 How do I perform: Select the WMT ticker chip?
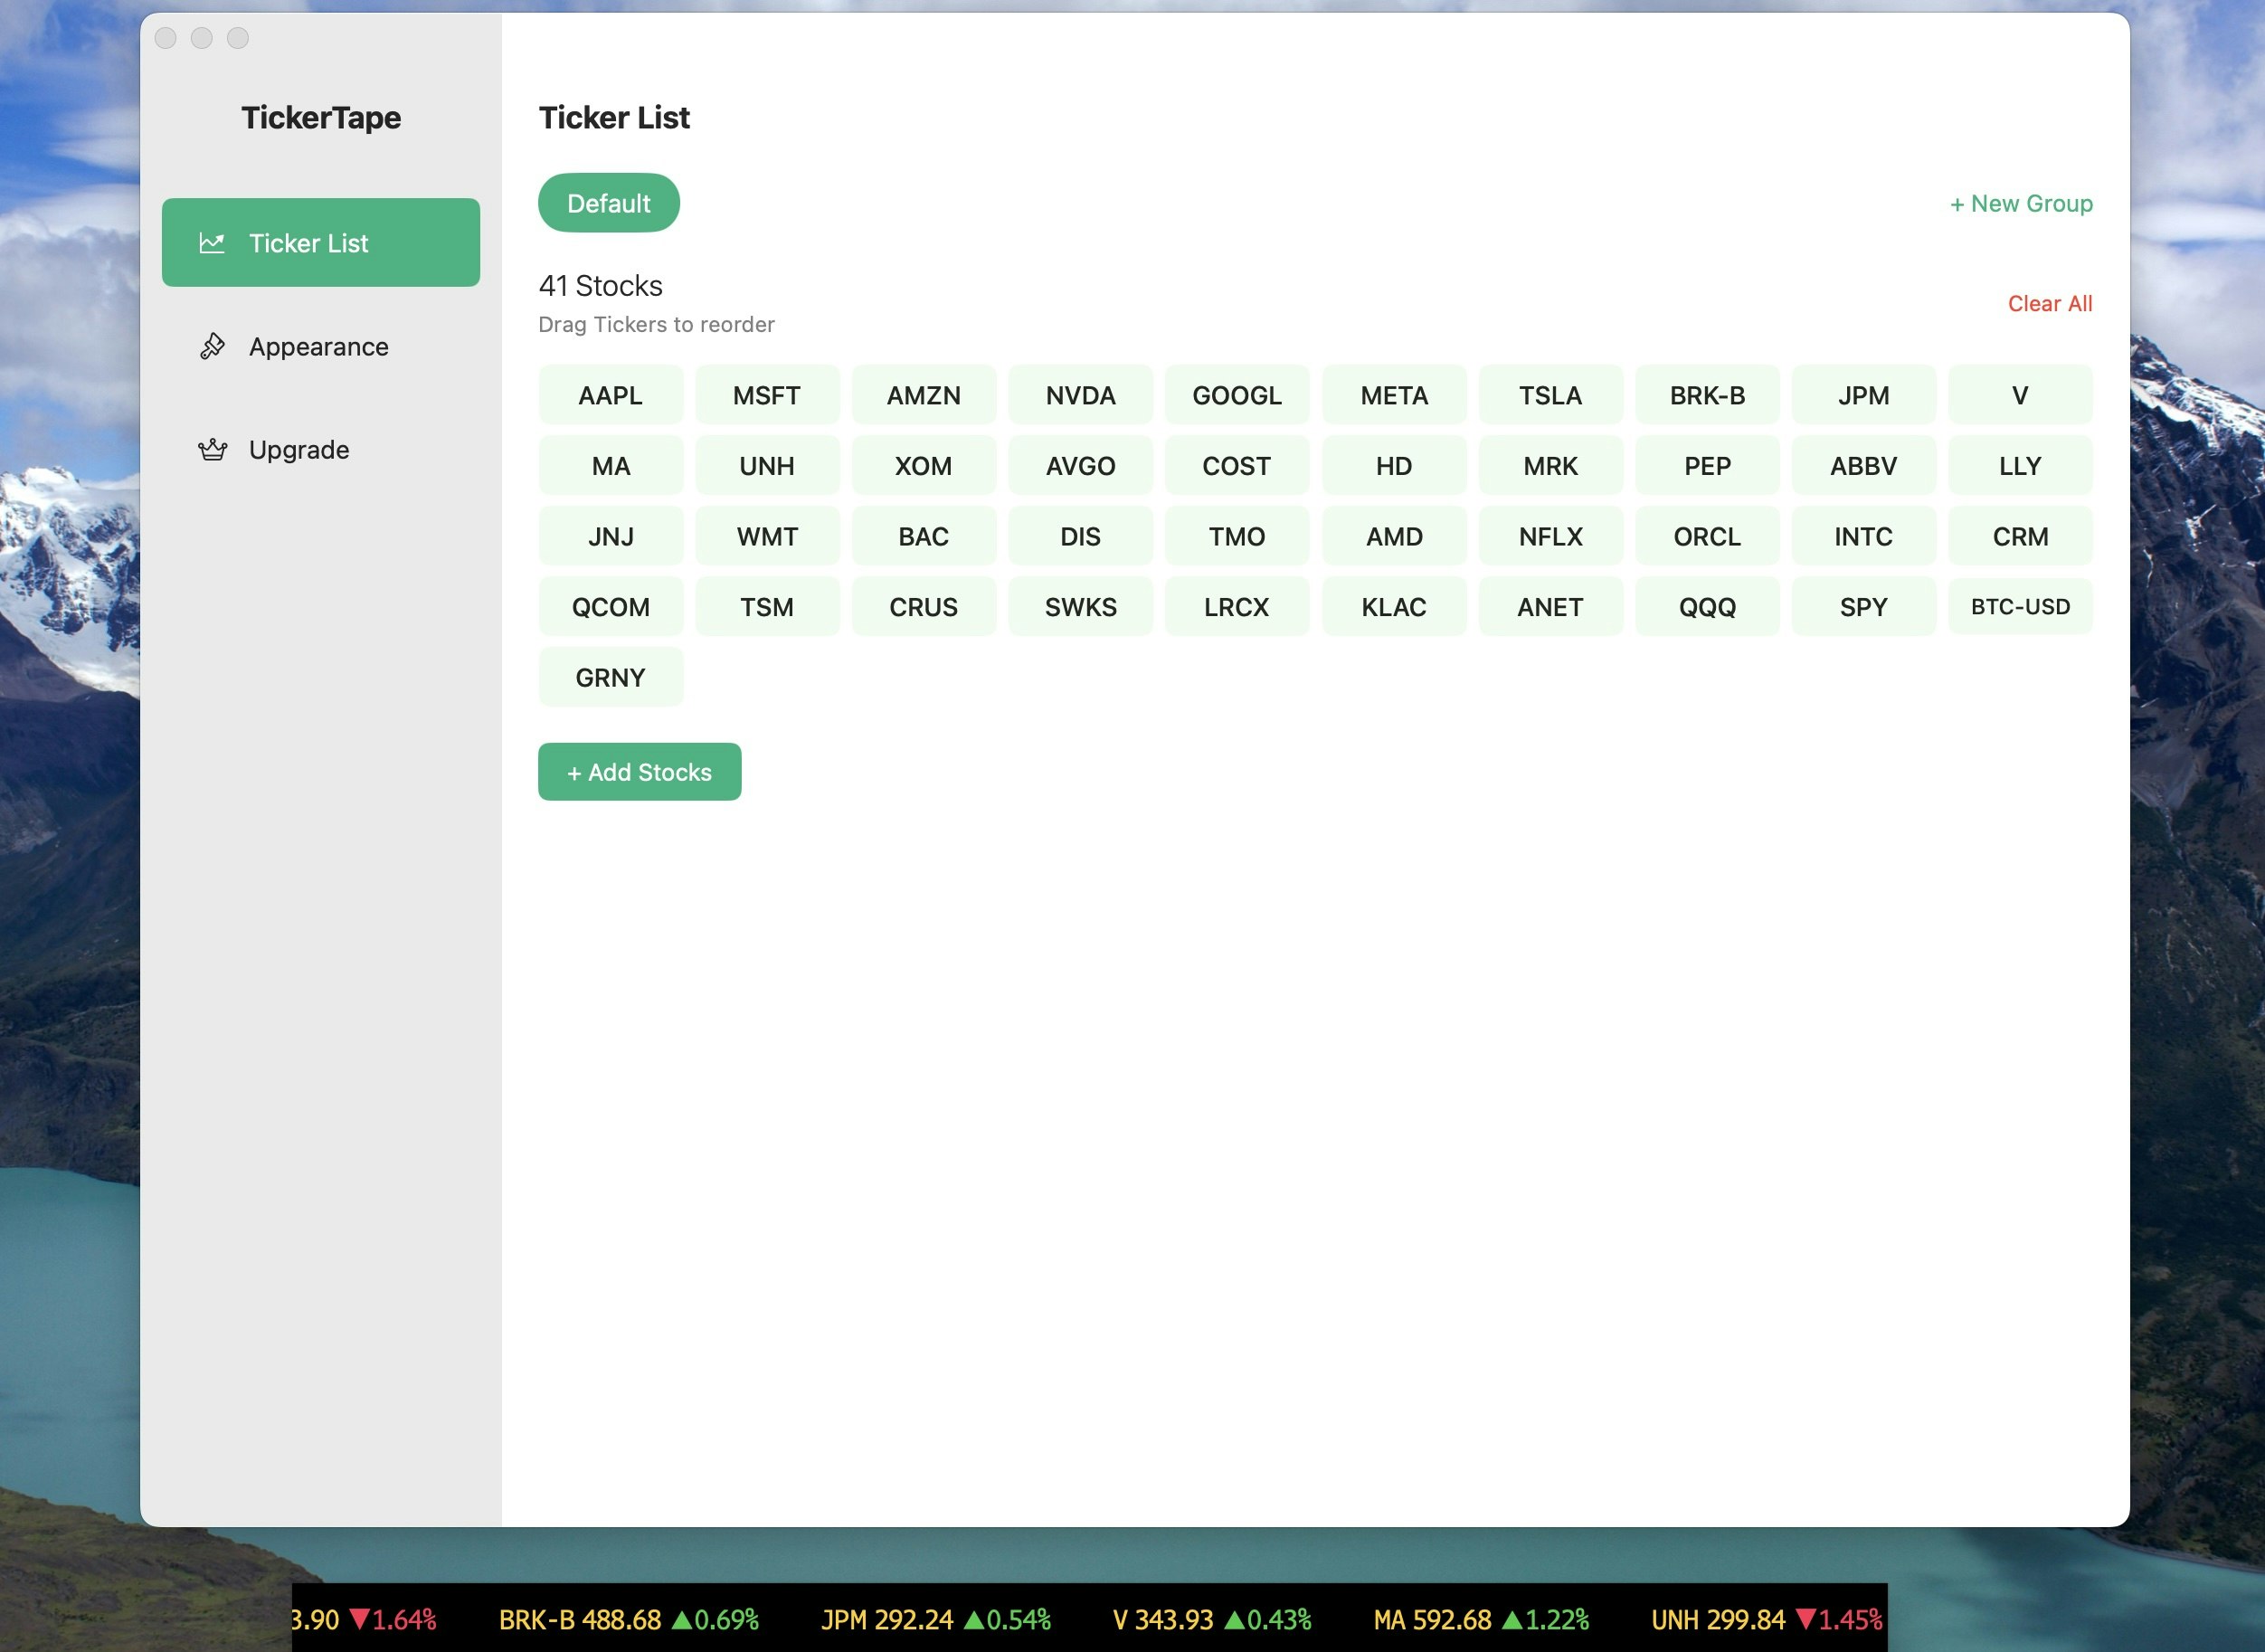coord(767,536)
